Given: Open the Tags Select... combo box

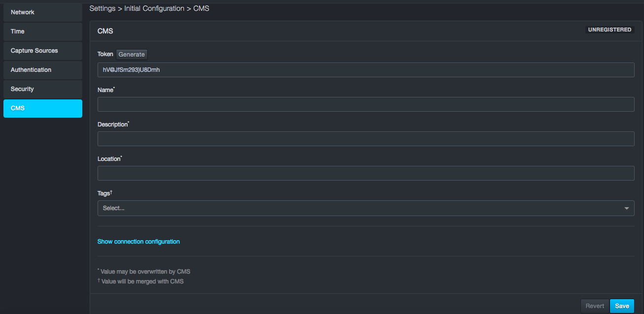Looking at the screenshot, I should pos(360,208).
